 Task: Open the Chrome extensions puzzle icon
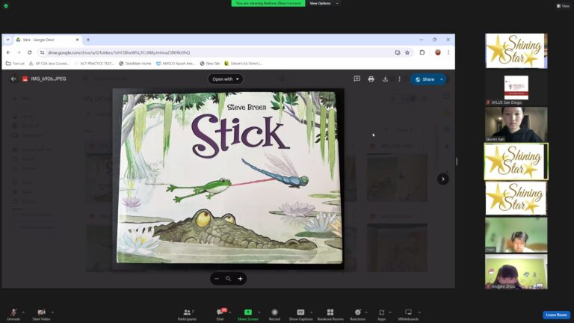point(422,52)
